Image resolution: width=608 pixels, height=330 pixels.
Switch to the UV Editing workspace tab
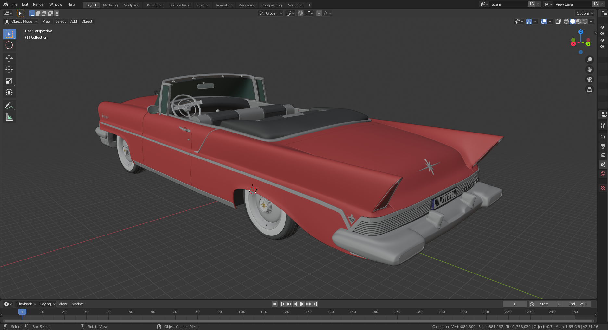pyautogui.click(x=154, y=5)
